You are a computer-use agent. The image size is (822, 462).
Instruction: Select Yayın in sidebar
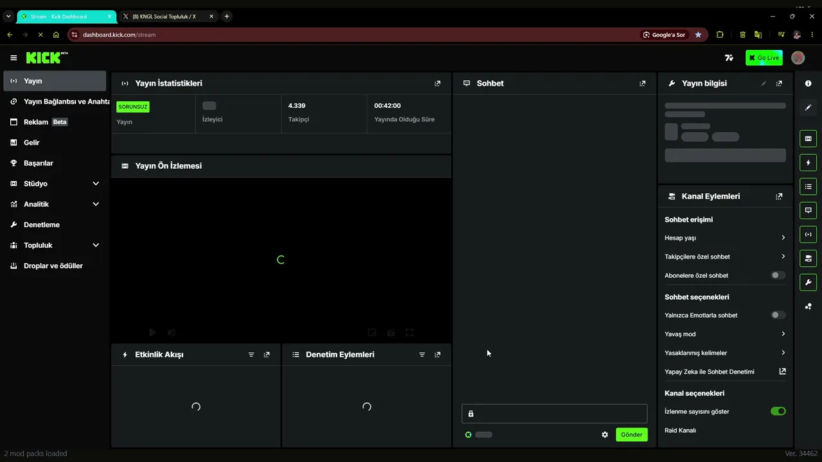[x=55, y=81]
